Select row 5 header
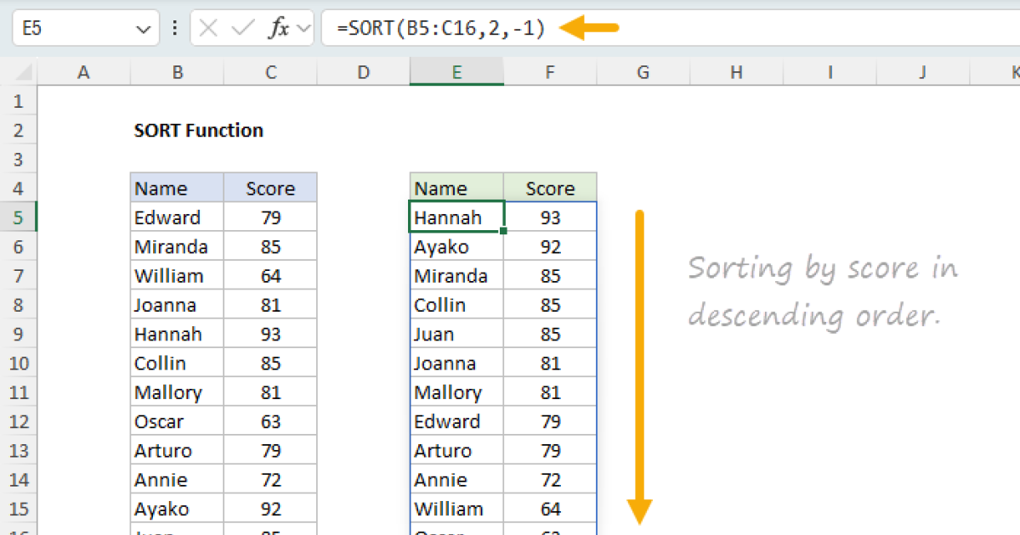This screenshot has height=535, width=1020. (x=19, y=217)
